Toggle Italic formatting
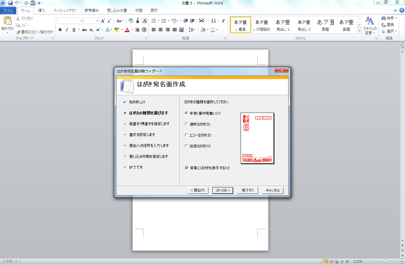Image resolution: width=405 pixels, height=265 pixels. point(66,30)
